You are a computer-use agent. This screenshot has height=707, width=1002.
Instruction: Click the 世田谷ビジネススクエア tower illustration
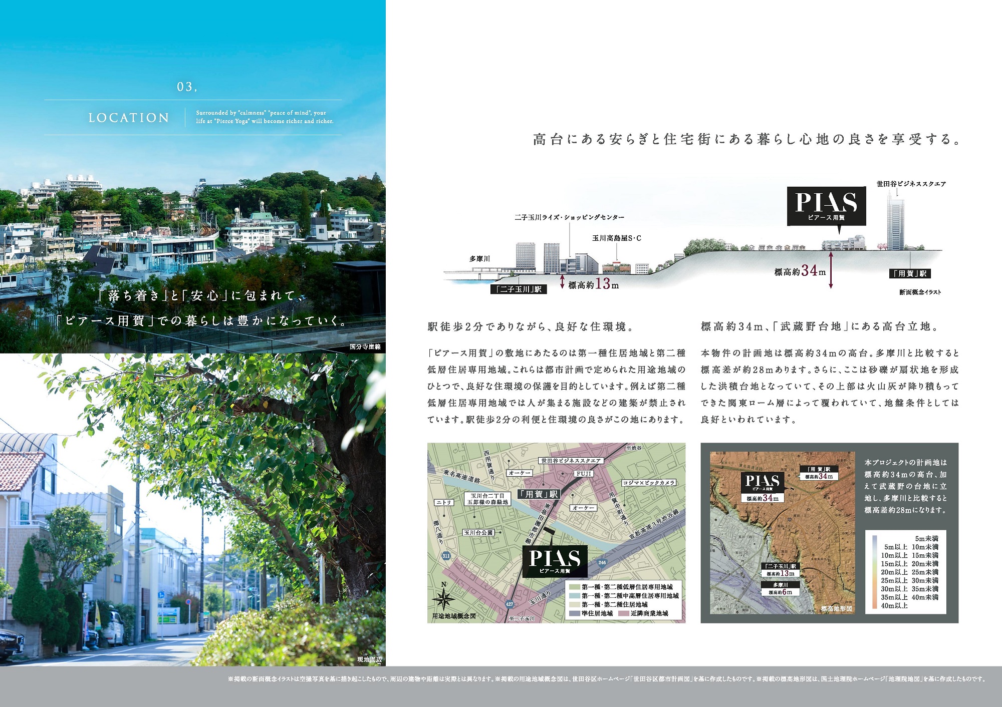(x=896, y=220)
